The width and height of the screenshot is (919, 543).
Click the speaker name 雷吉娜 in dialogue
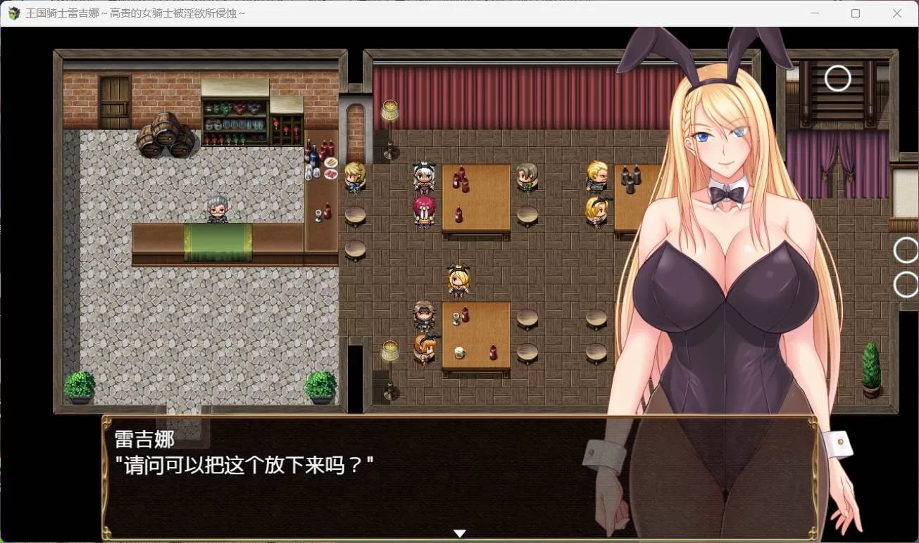click(144, 439)
